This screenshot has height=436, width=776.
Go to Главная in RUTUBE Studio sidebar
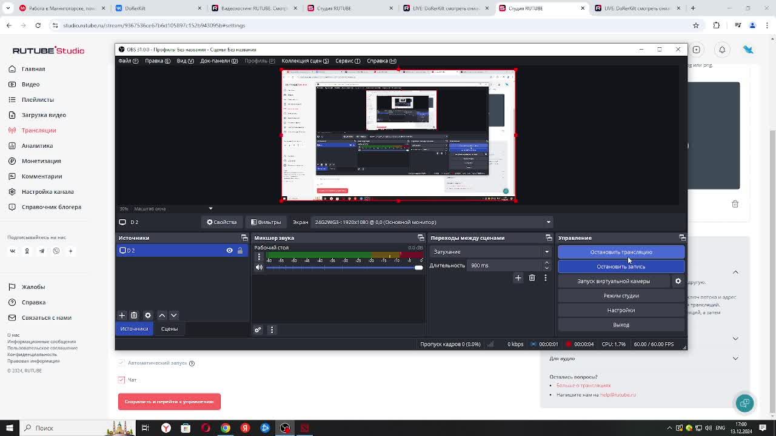pos(33,69)
